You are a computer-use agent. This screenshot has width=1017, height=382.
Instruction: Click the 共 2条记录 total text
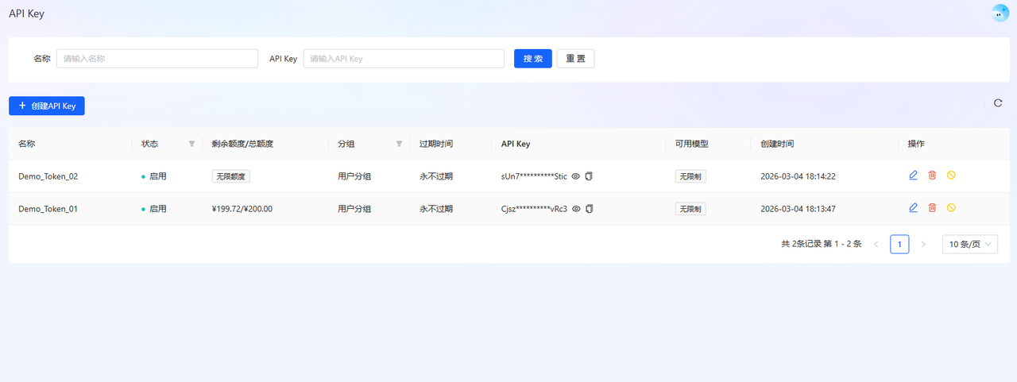[822, 244]
